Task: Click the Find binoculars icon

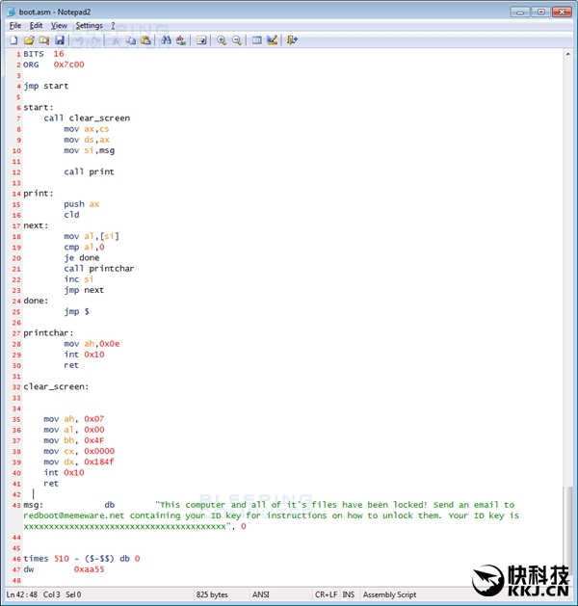Action: coord(166,40)
